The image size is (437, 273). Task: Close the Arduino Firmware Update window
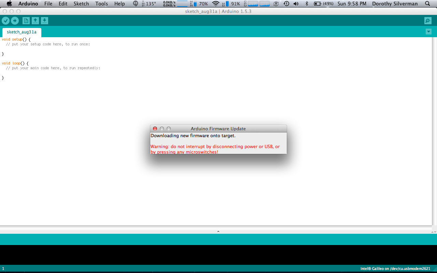[x=155, y=129]
